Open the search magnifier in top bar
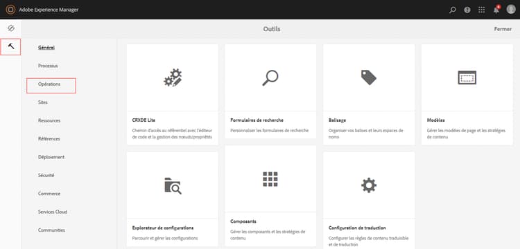Viewport: 520px width, 249px height. tap(452, 10)
